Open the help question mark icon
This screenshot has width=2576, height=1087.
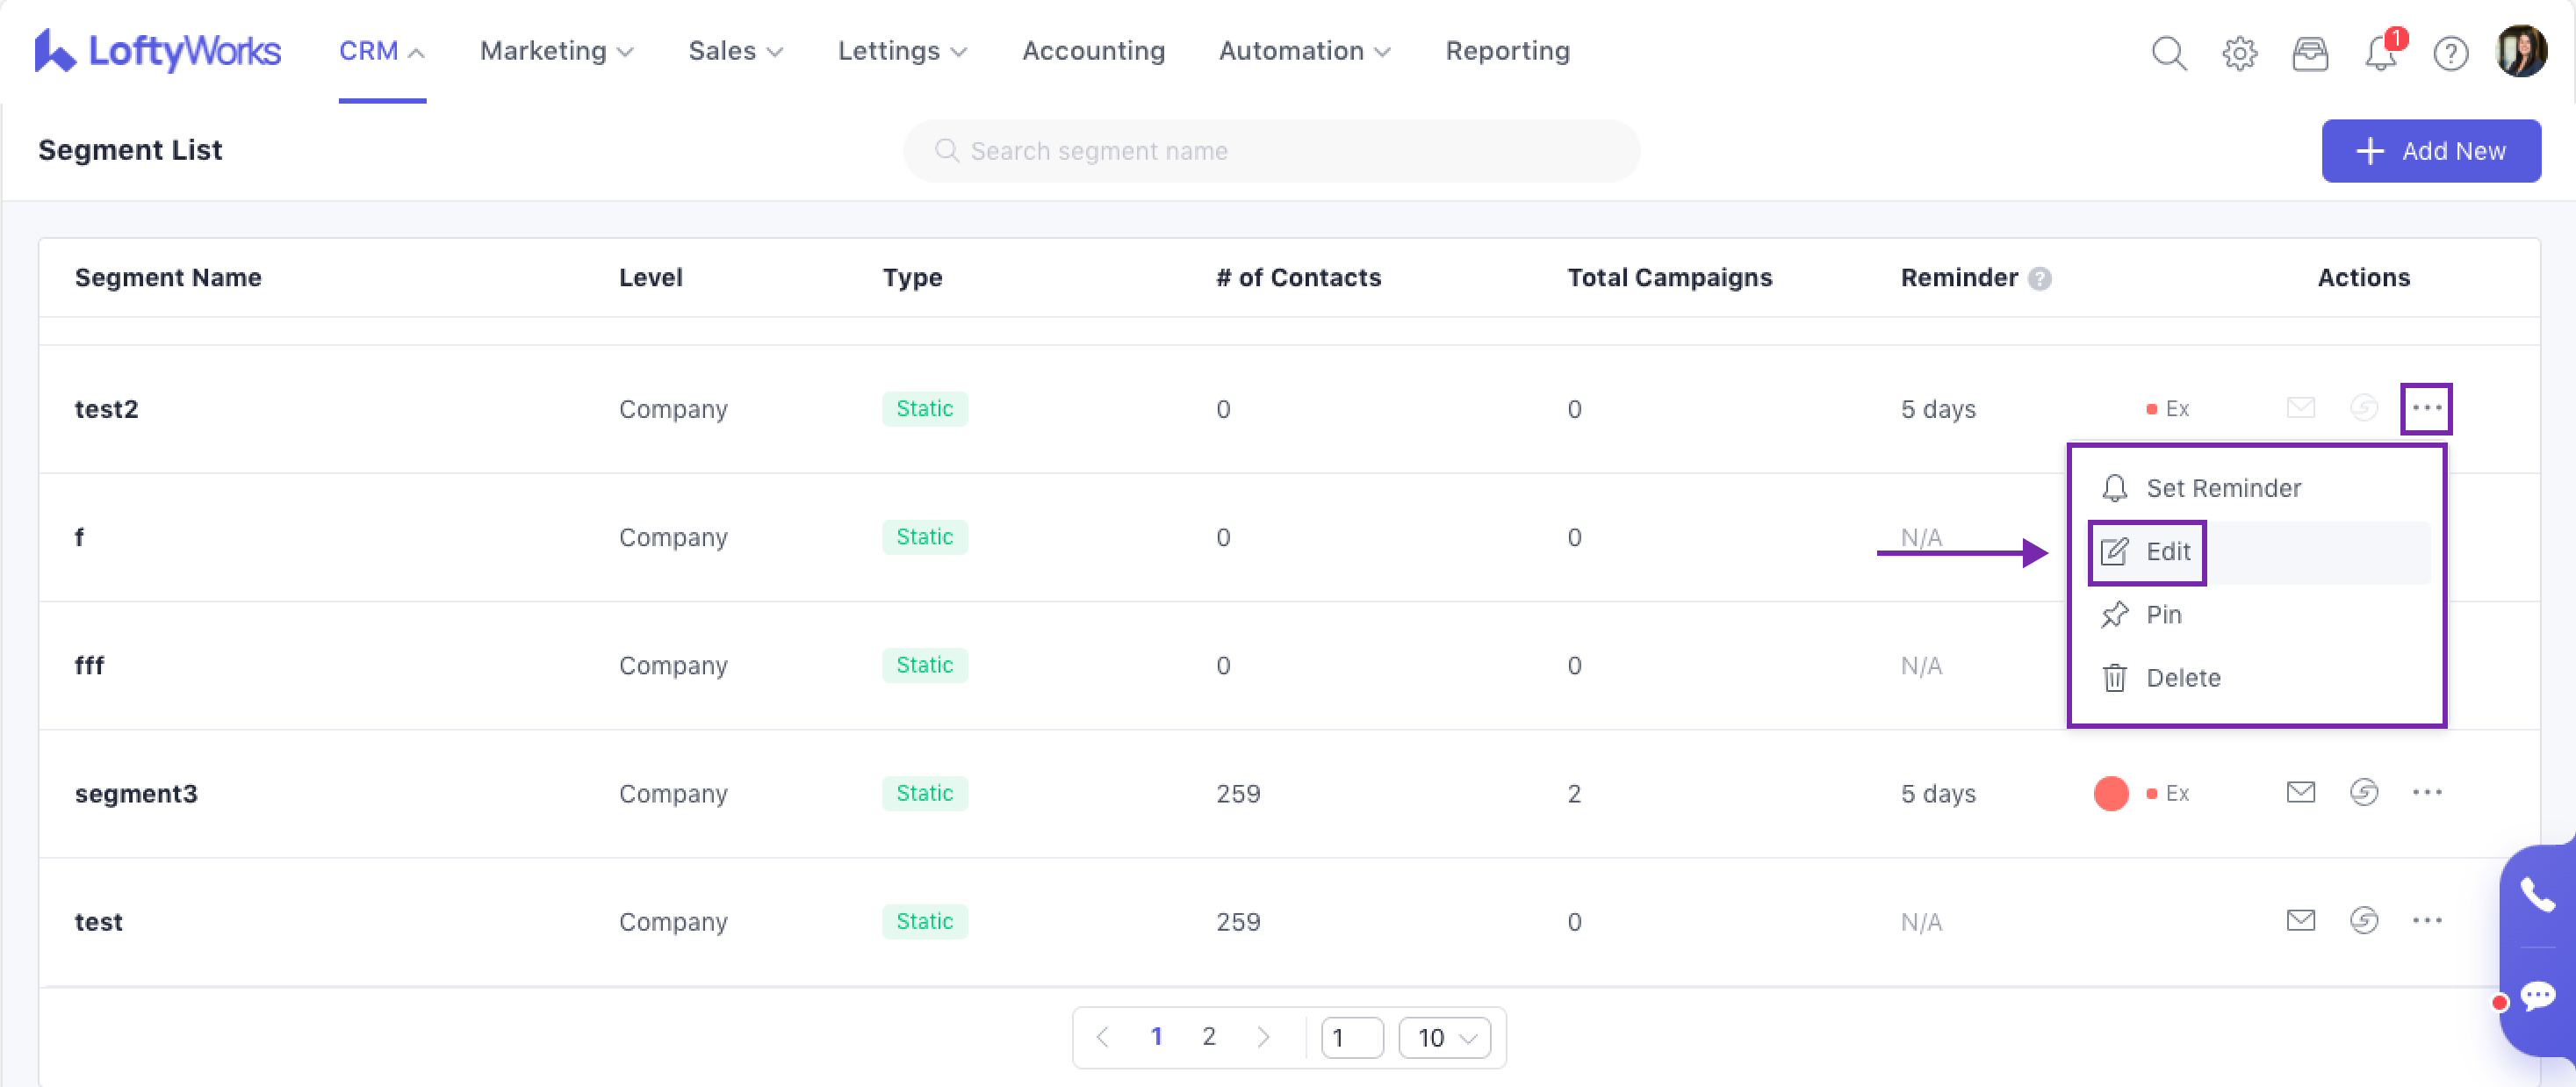(x=2450, y=52)
